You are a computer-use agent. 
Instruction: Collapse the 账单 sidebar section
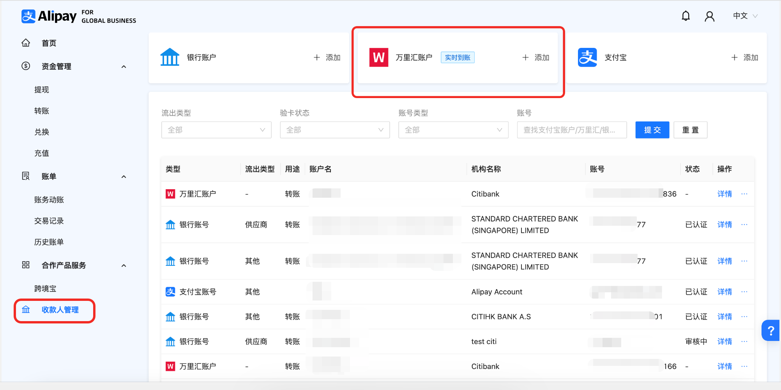click(124, 177)
